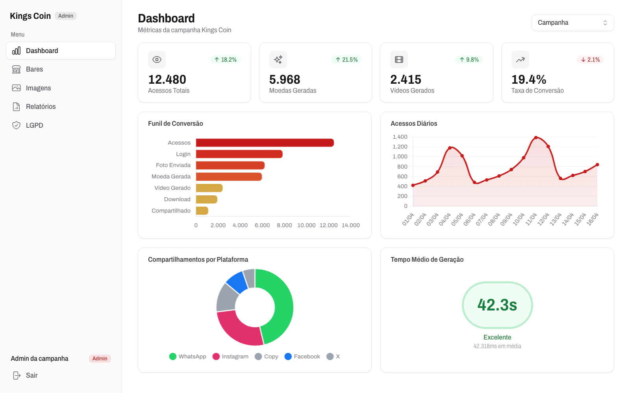
Task: Click the 2.1% decrease badge
Action: (590, 60)
